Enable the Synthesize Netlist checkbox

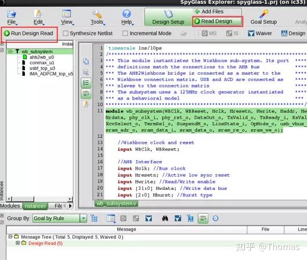(66, 34)
